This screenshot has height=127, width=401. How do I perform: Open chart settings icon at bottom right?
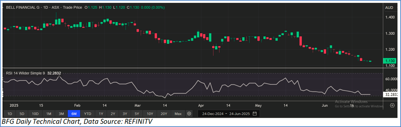(x=392, y=105)
